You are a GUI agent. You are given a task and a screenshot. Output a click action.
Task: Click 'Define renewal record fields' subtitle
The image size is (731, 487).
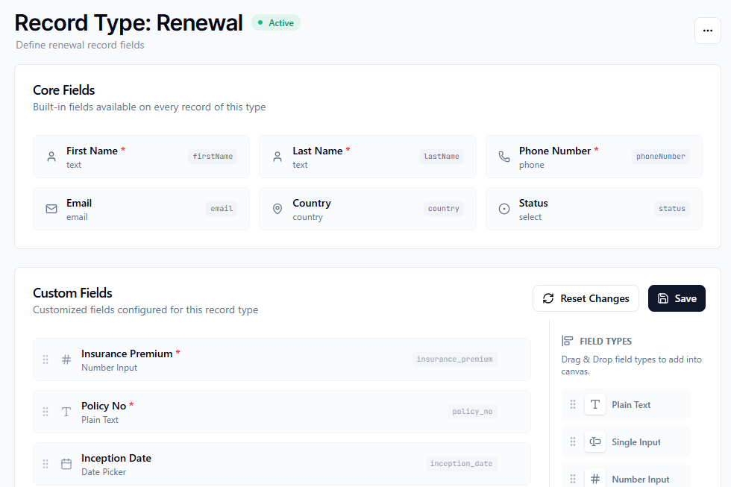click(x=80, y=45)
